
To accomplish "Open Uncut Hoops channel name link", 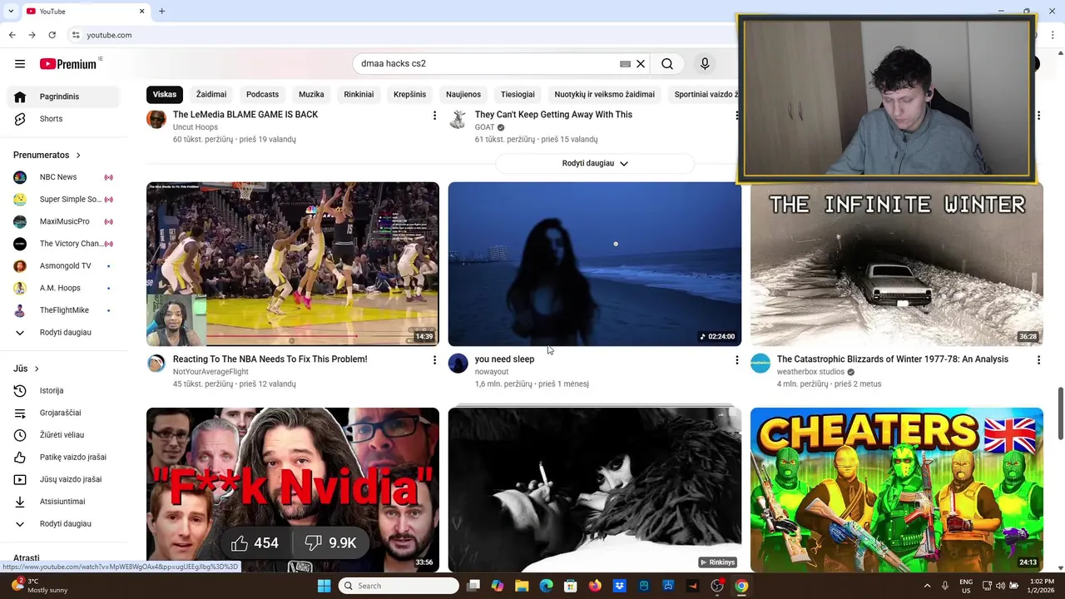I will (x=196, y=127).
